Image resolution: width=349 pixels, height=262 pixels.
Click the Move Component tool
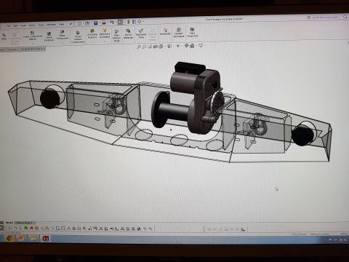click(x=63, y=35)
